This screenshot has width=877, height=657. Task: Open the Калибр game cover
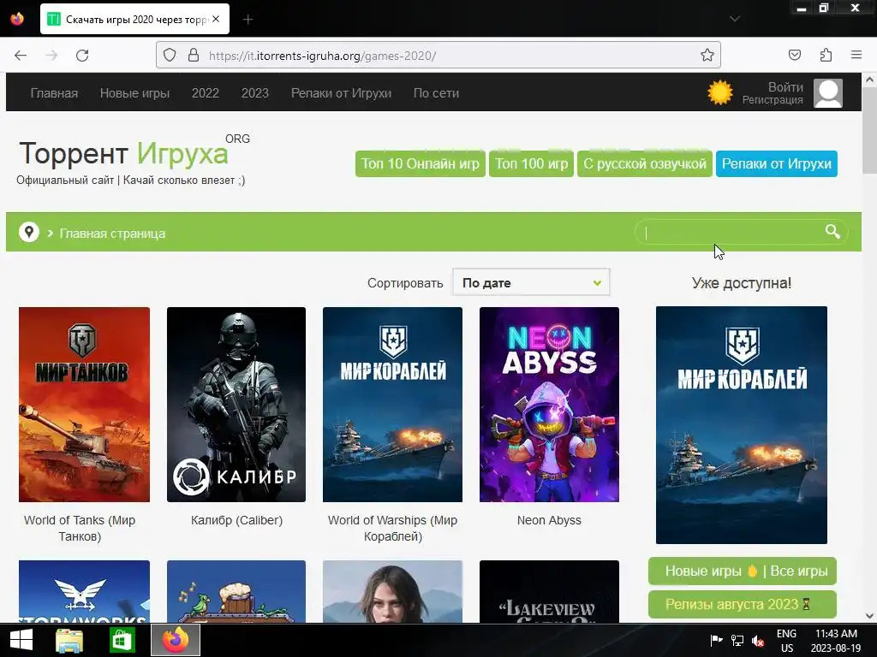[236, 405]
